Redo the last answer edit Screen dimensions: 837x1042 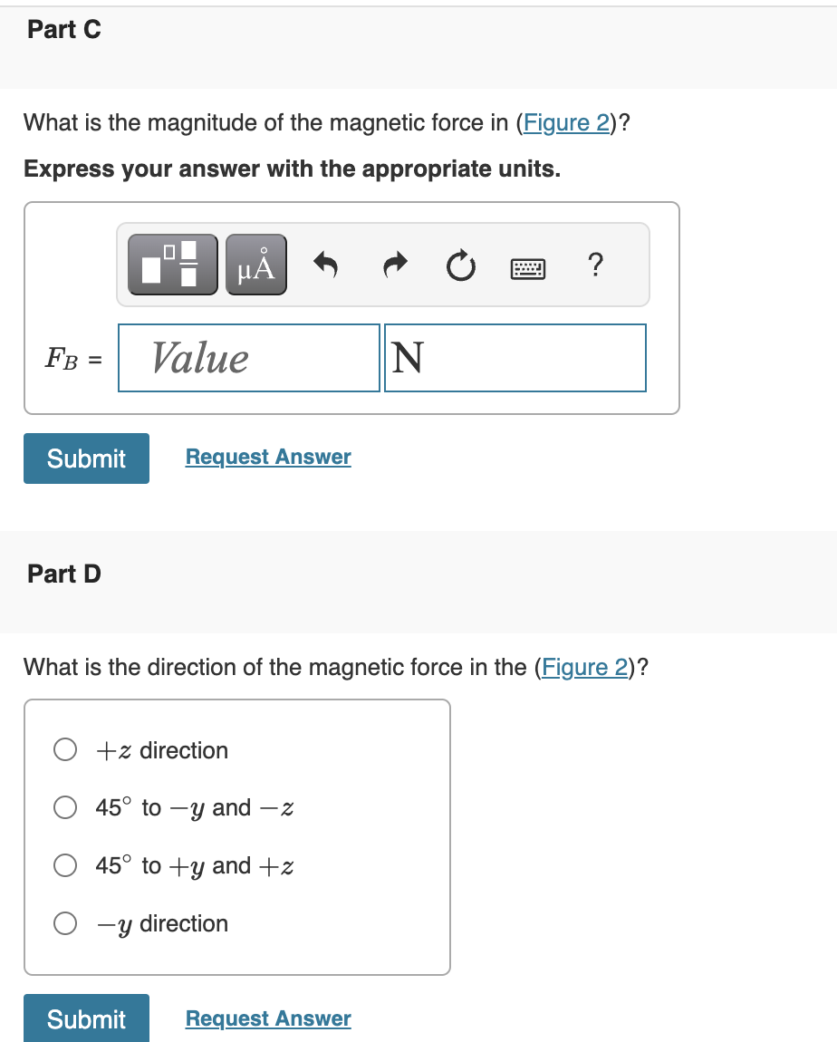pos(395,264)
